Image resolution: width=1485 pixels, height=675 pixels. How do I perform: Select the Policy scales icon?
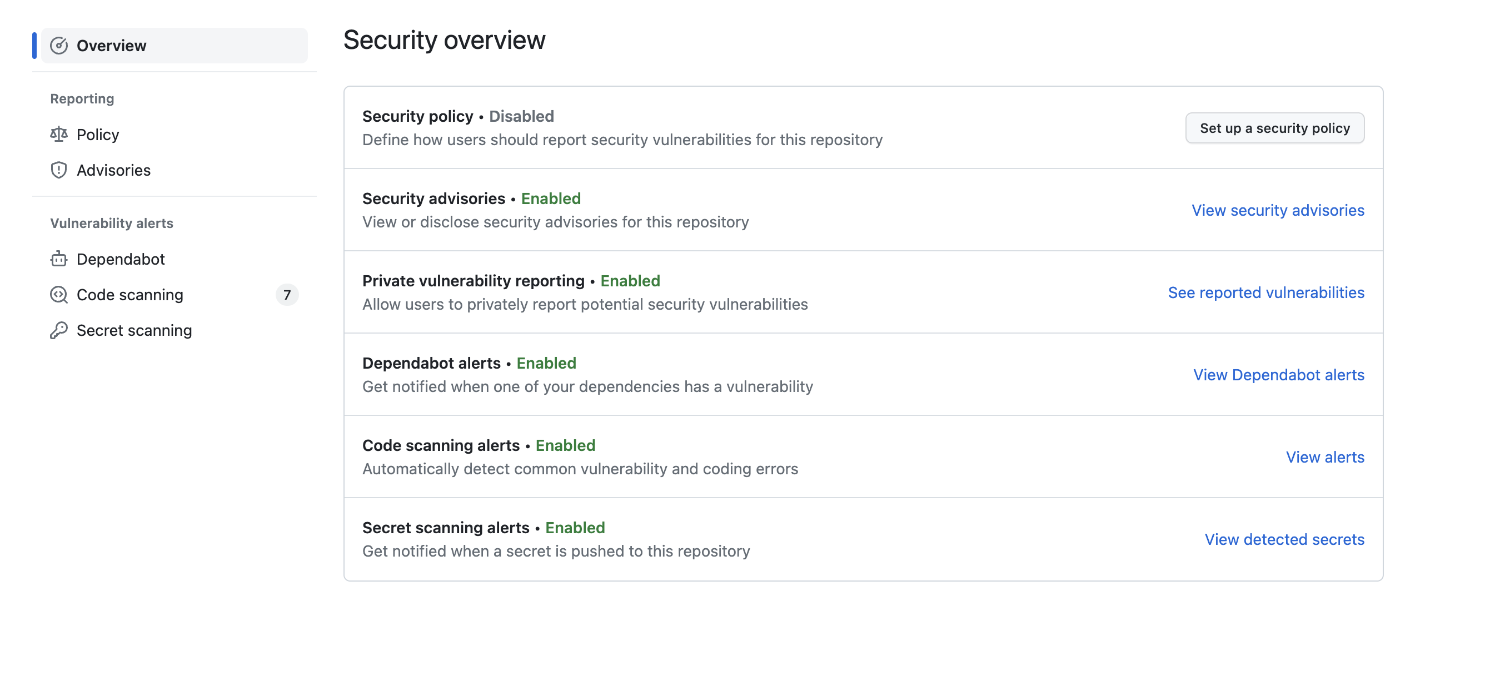pos(59,134)
